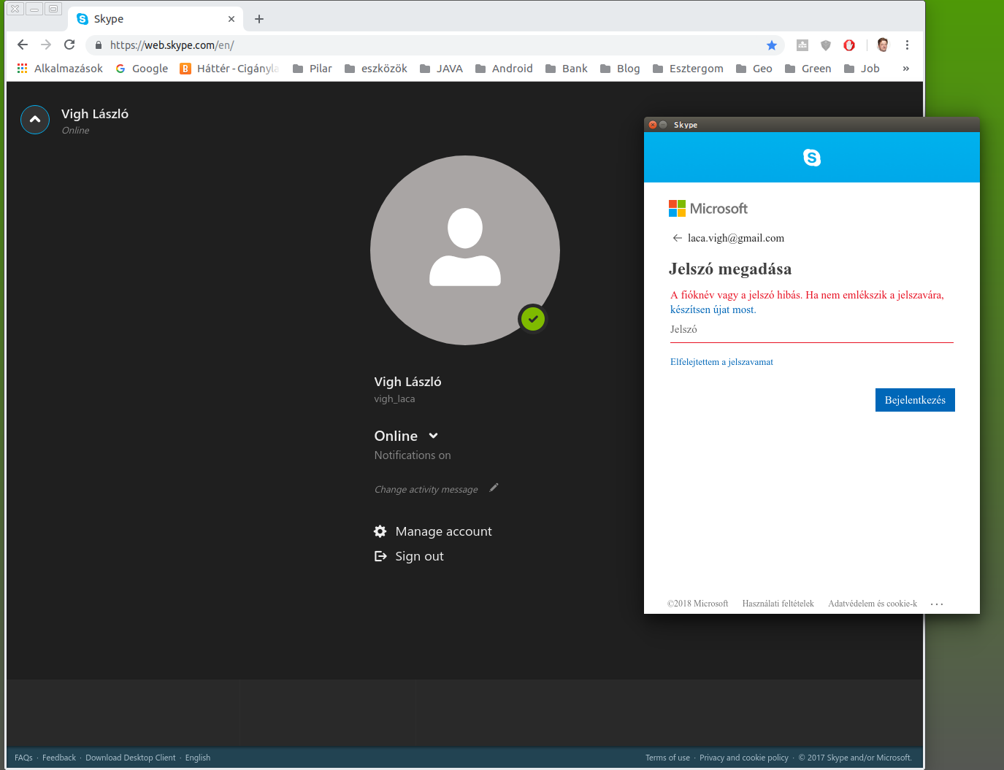
Task: Close the Skype browser tab
Action: (x=231, y=19)
